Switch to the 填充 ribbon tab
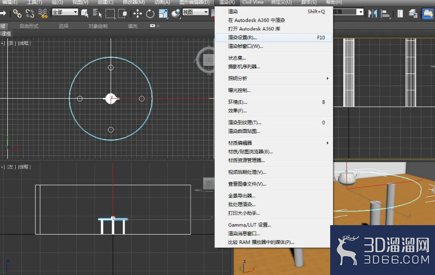435x275 pixels. [133, 26]
